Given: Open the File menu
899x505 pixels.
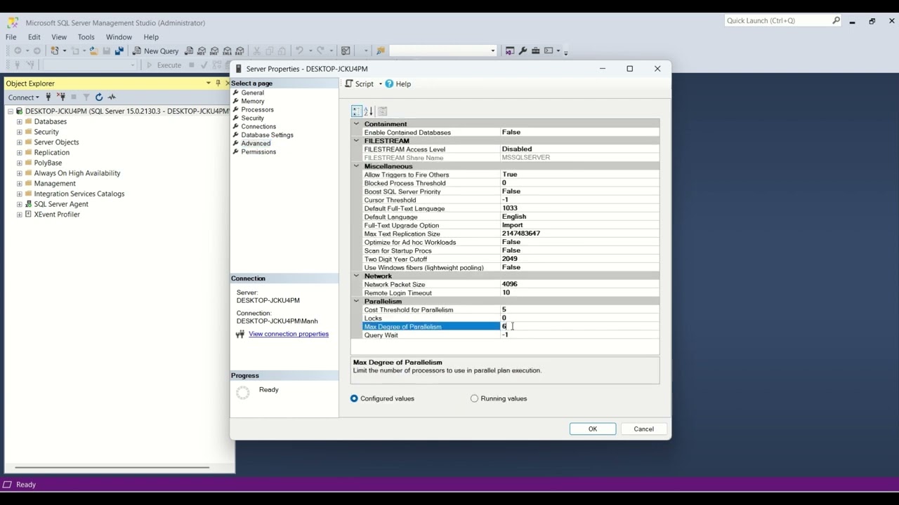Looking at the screenshot, I should (11, 36).
